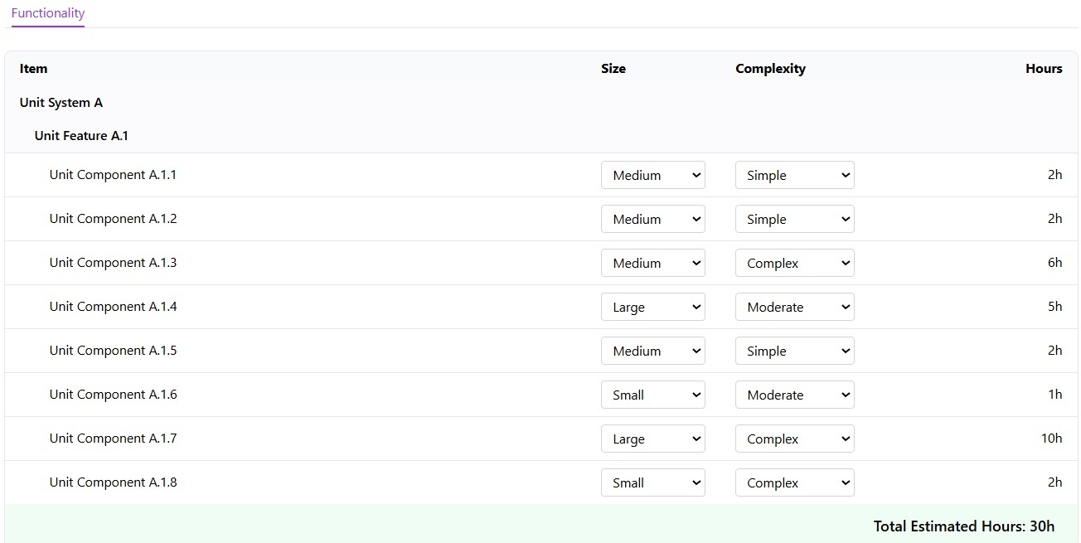Open Size dropdown for Unit Component A.1.2
The image size is (1081, 543).
[653, 219]
